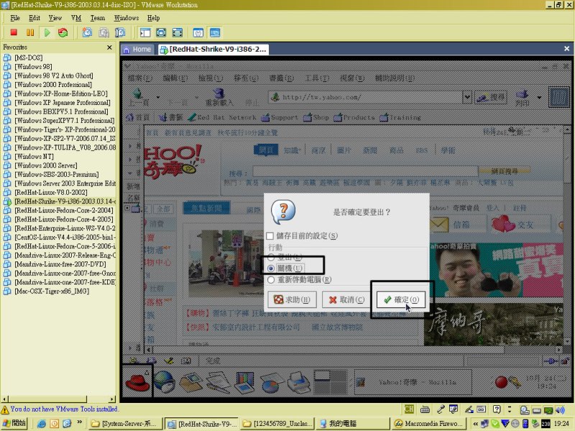Screen dimensions: 575x431
Task: Check the save current settings checkbox
Action: pyautogui.click(x=270, y=236)
